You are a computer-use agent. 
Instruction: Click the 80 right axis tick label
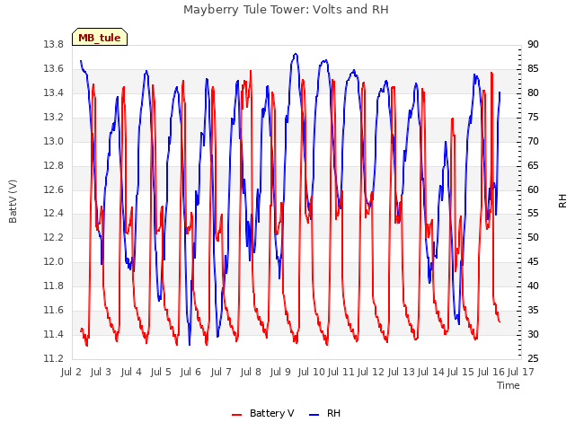pos(533,92)
